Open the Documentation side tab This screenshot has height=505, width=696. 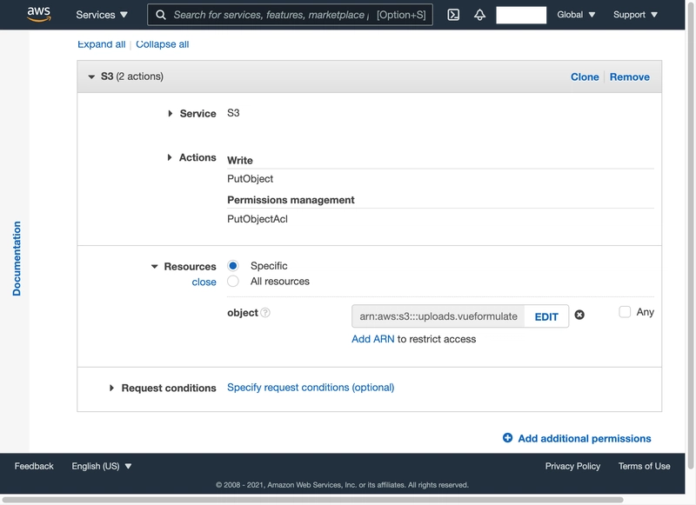17,258
